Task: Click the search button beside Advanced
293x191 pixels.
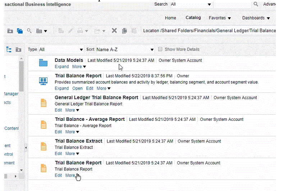Action: 256,4
